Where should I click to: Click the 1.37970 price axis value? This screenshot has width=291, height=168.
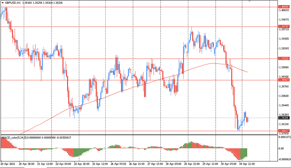[284, 134]
